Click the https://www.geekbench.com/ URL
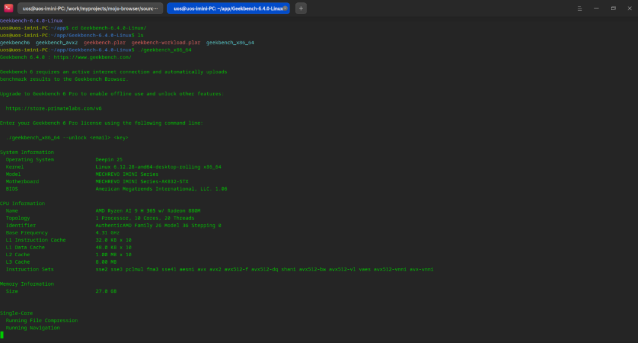This screenshot has height=343, width=638. pyautogui.click(x=92, y=57)
